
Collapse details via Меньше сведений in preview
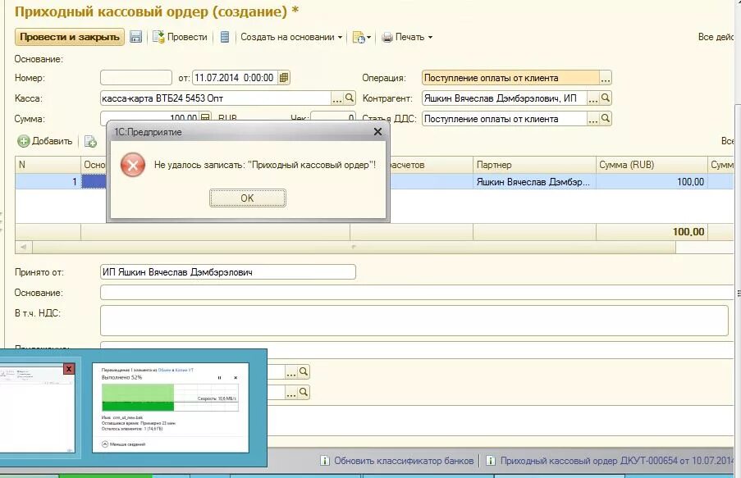coord(124,444)
